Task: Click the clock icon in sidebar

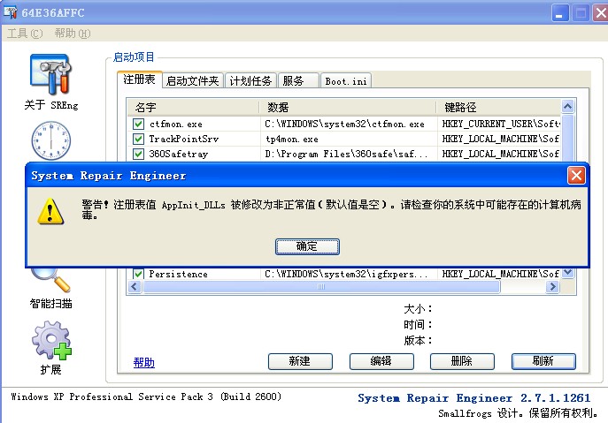Action: click(50, 140)
